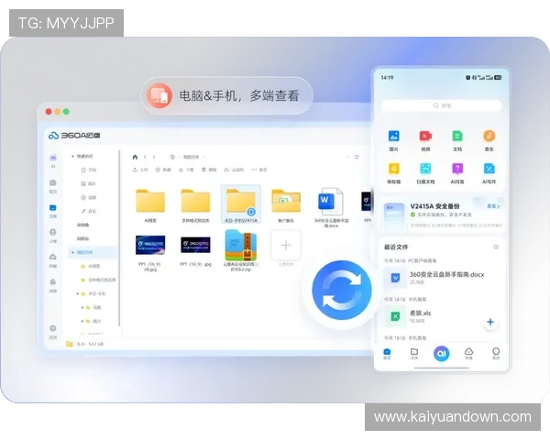Tap the purple AI问答 icon on phone

(x=457, y=169)
